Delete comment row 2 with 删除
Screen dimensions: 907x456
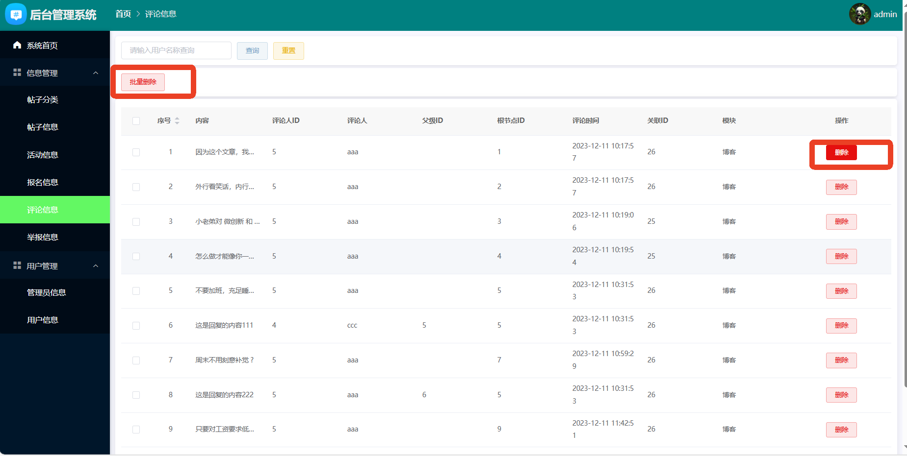(841, 187)
